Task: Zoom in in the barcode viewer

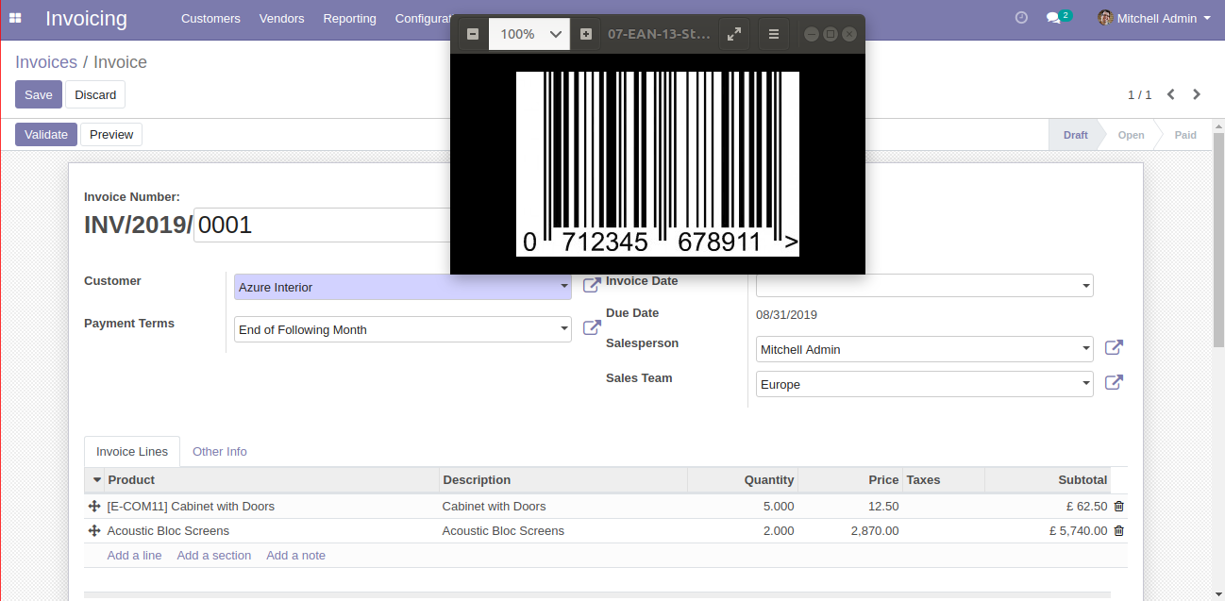Action: [x=586, y=34]
